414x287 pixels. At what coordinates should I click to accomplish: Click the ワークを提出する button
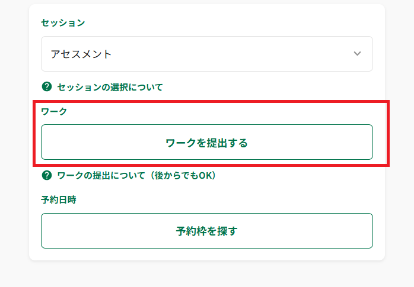tap(207, 142)
